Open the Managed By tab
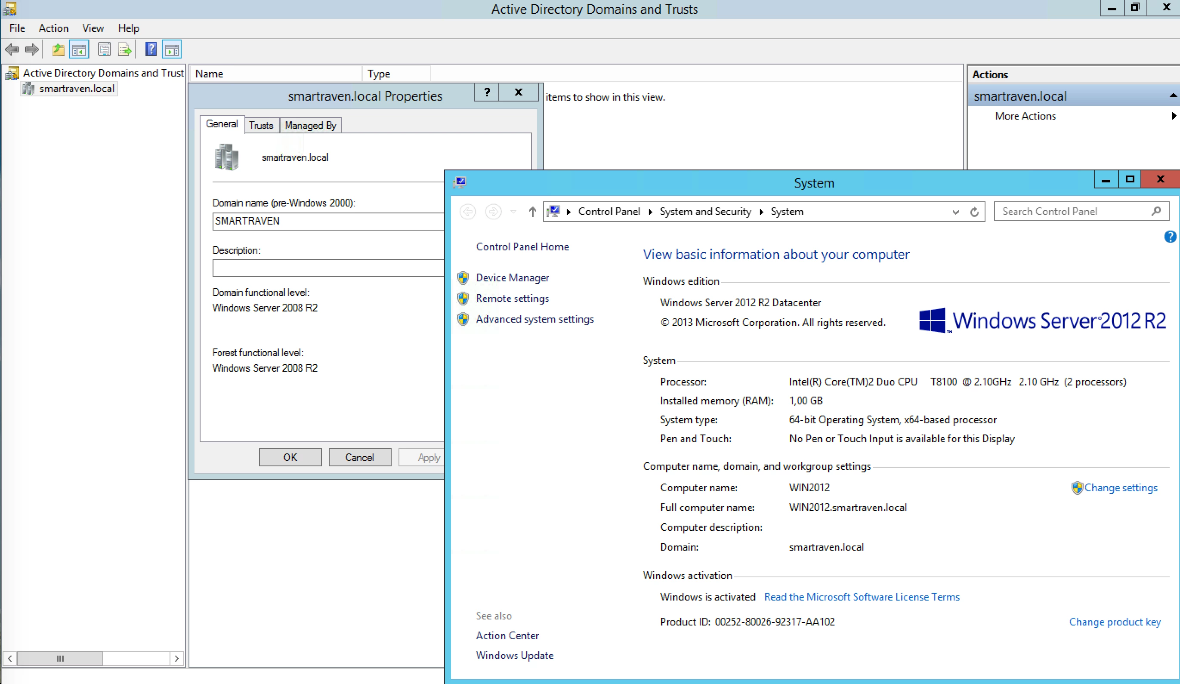Image resolution: width=1180 pixels, height=684 pixels. (x=310, y=126)
